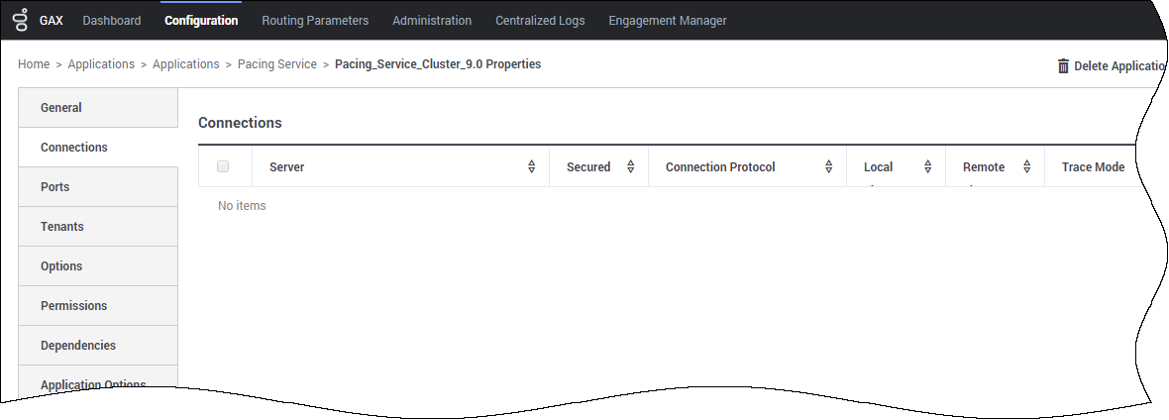This screenshot has height=420, width=1169.
Task: Open the Configuration menu
Action: click(201, 21)
